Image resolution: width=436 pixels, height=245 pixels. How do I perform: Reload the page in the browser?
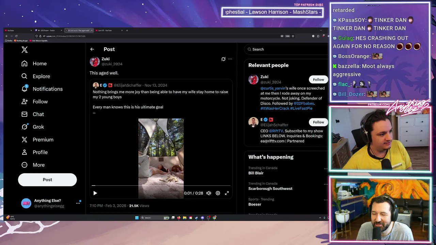[16, 36]
